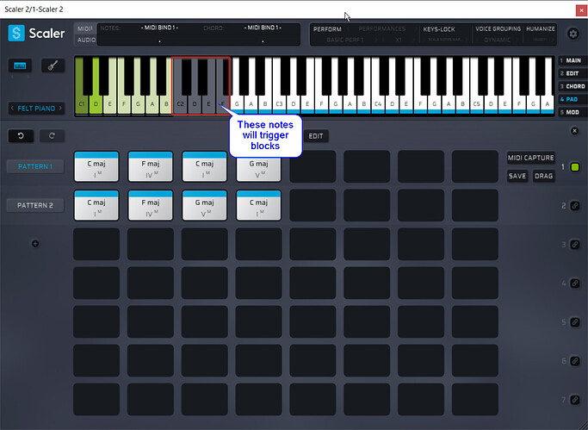Toggle the PERFORM mode button
Image resolution: width=588 pixels, height=430 pixels.
pyautogui.click(x=327, y=29)
